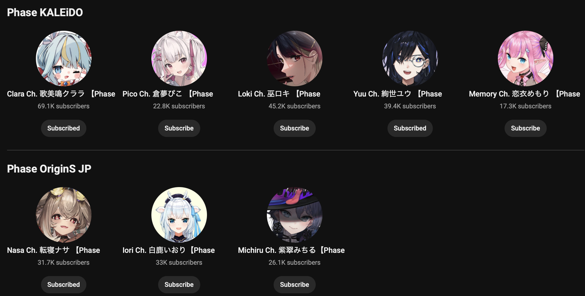Toggle Subscribed button under Yuu Ch.

point(410,128)
